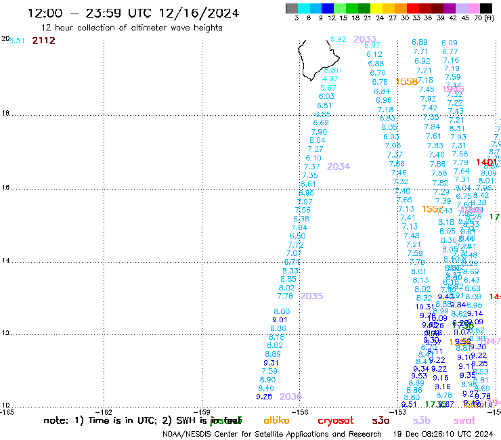Click the 'NOAA/NESDIS Center for Satellite Applications' credit
This screenshot has width=501, height=440.
[272, 435]
